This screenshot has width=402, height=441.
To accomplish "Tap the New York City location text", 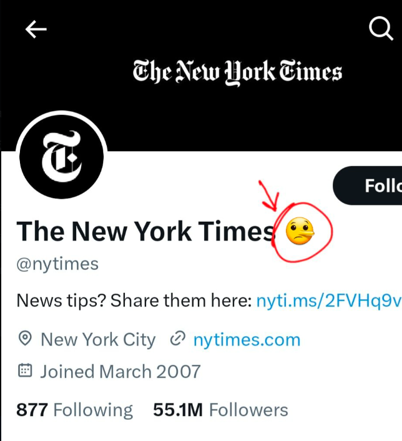I will point(98,340).
